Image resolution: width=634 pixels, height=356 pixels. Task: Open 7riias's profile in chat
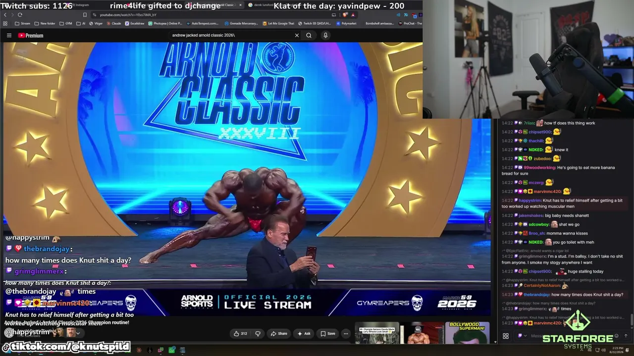tap(529, 123)
